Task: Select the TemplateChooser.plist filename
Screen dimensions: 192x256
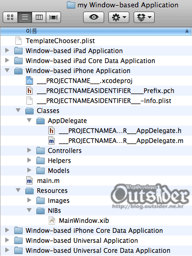Action: pyautogui.click(x=60, y=41)
